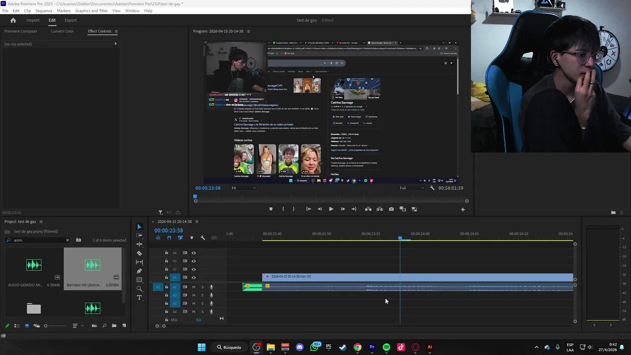Open the File menu
Screen dimensions: 631x355
tap(5, 11)
